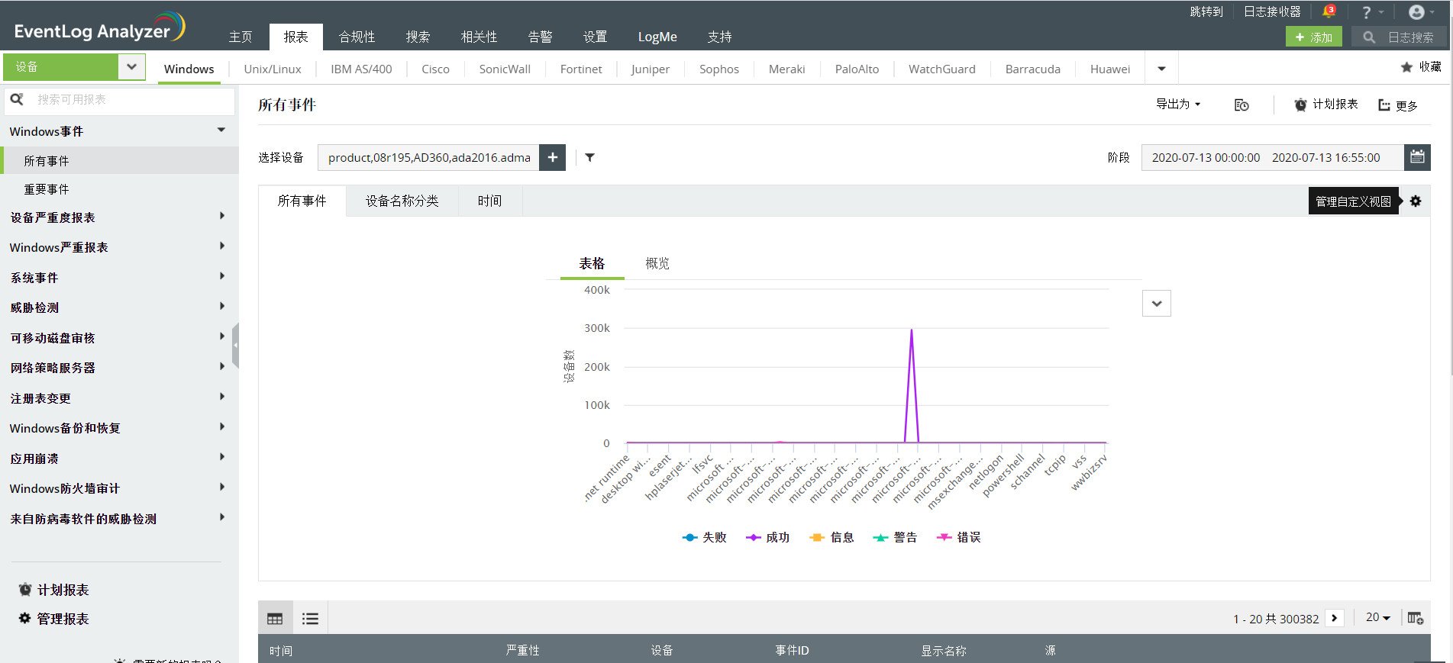Switch to the 合规性 main tab
Image resolution: width=1453 pixels, height=663 pixels.
click(x=357, y=37)
